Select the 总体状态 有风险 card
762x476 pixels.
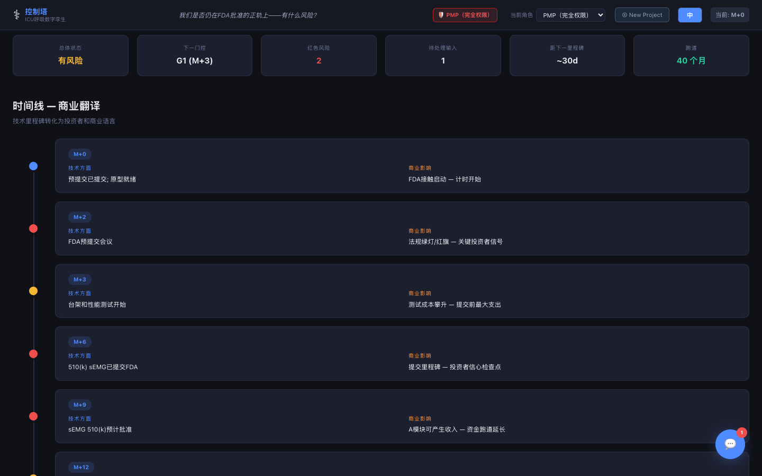tap(70, 56)
